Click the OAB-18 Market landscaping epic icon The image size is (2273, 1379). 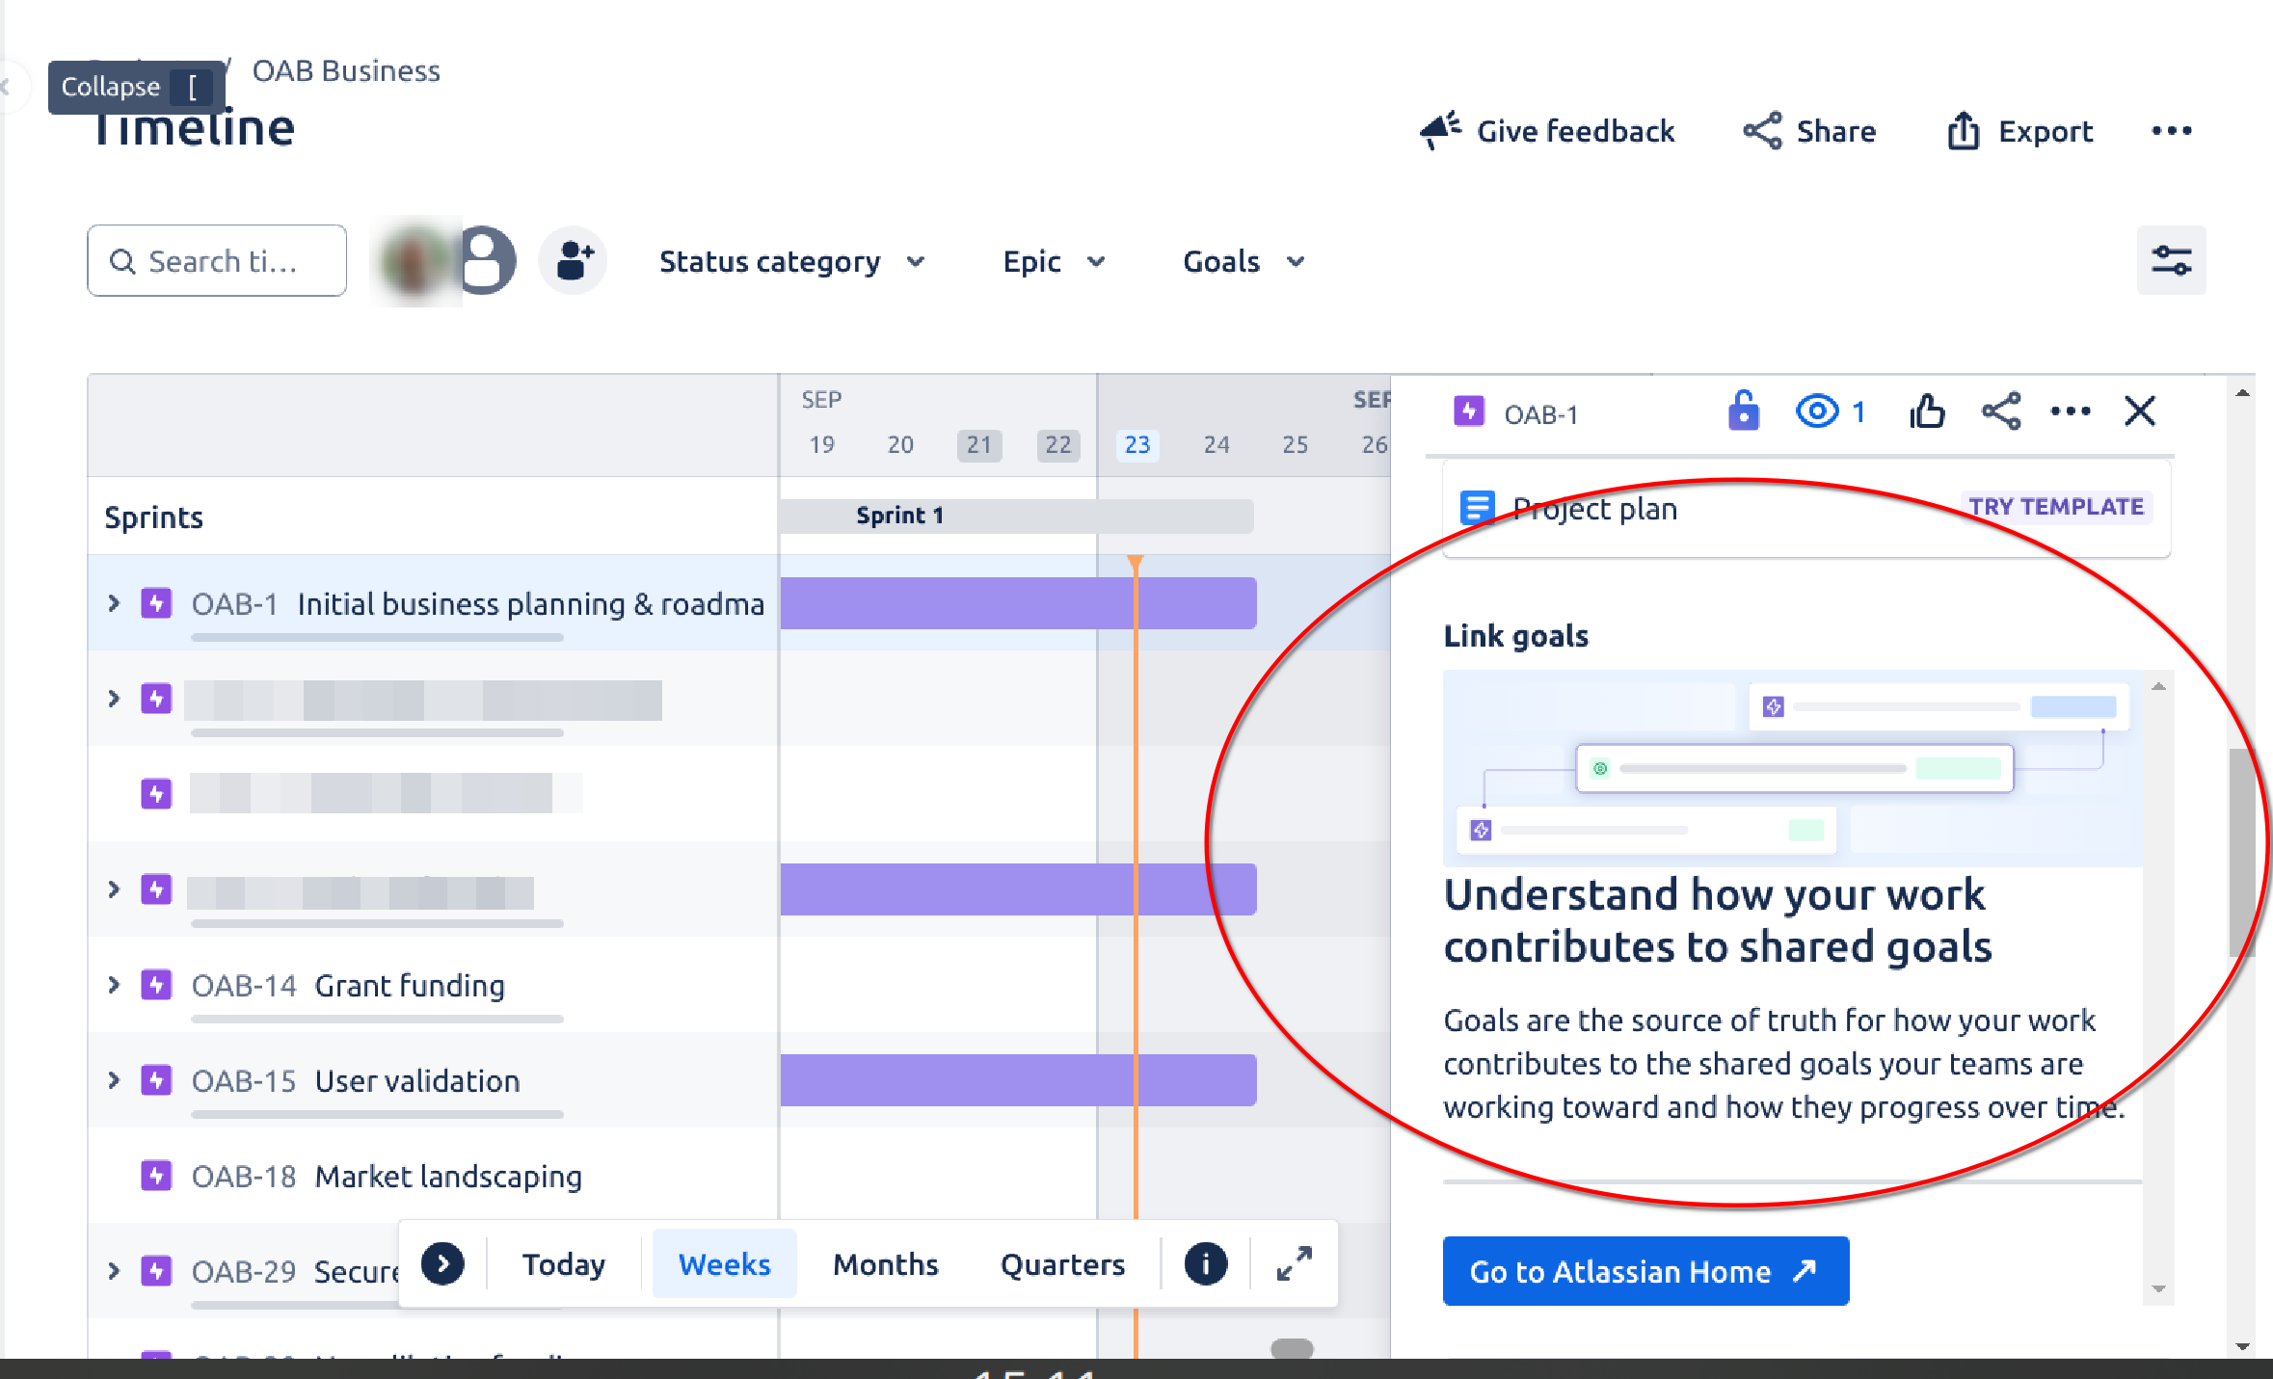coord(156,1176)
